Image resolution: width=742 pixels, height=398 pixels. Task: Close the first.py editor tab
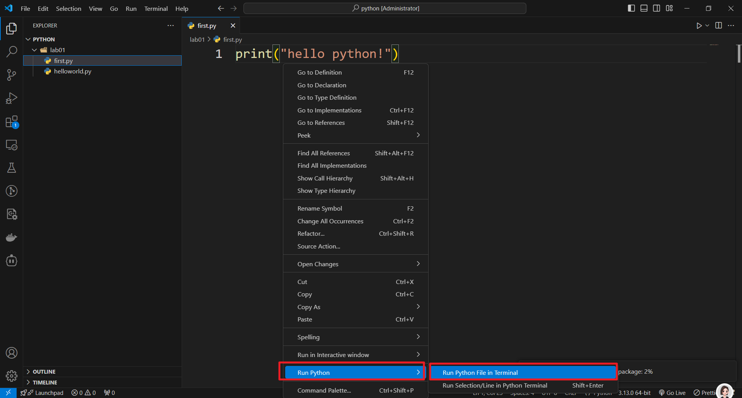[x=233, y=26]
